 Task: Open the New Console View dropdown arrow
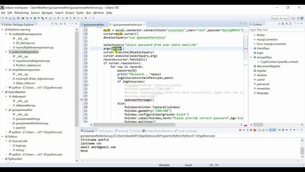pos(294,130)
